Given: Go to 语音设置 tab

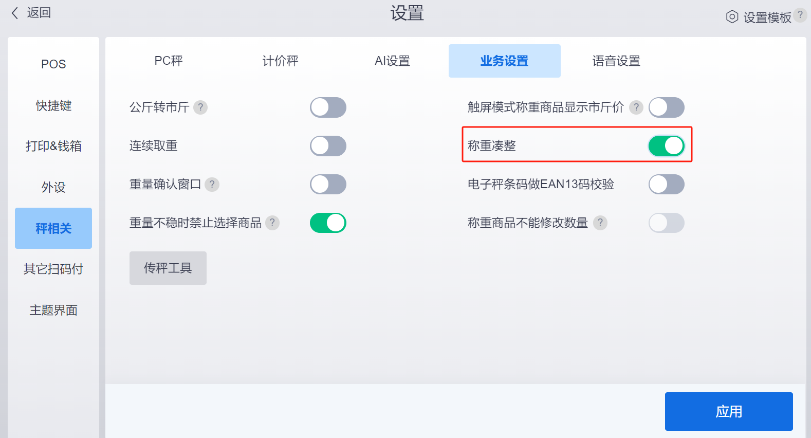Looking at the screenshot, I should pyautogui.click(x=616, y=61).
